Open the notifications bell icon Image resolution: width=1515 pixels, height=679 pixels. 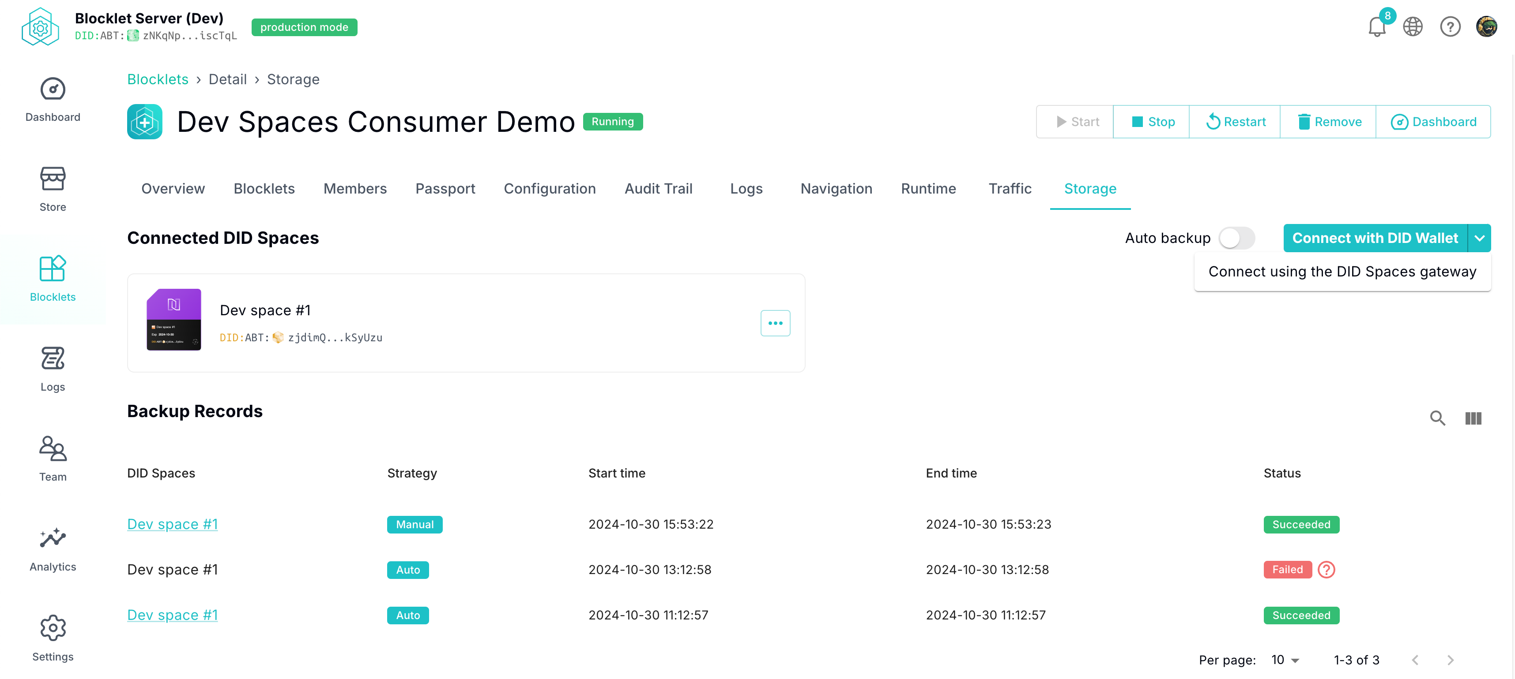[x=1376, y=27]
